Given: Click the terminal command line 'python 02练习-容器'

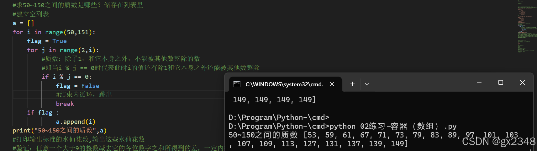Looking at the screenshot, I should [x=342, y=126].
